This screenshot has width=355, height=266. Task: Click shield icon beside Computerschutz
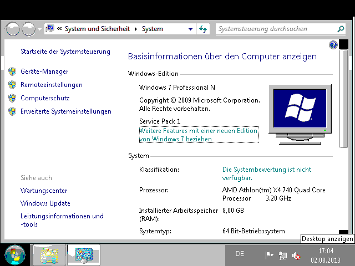[x=12, y=98]
